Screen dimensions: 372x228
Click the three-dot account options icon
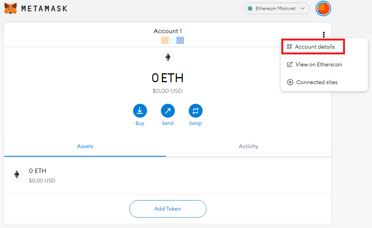(x=323, y=35)
